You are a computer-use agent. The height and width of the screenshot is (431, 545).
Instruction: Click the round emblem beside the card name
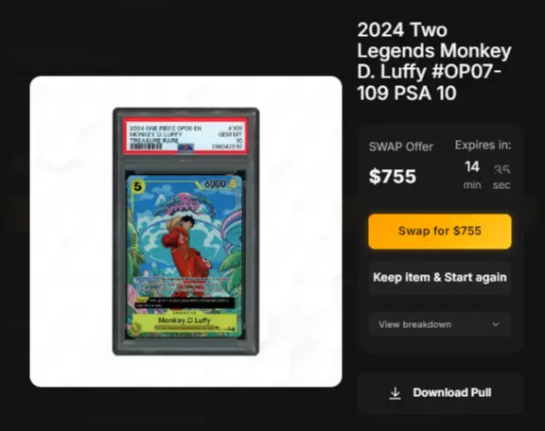pos(136,328)
